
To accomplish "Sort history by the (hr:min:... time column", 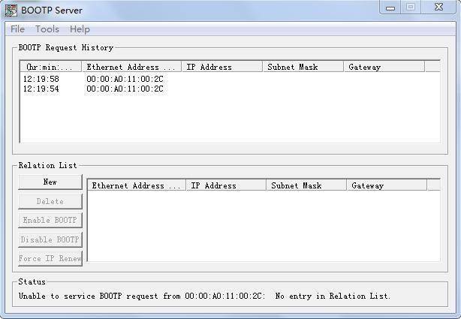I will [x=51, y=67].
